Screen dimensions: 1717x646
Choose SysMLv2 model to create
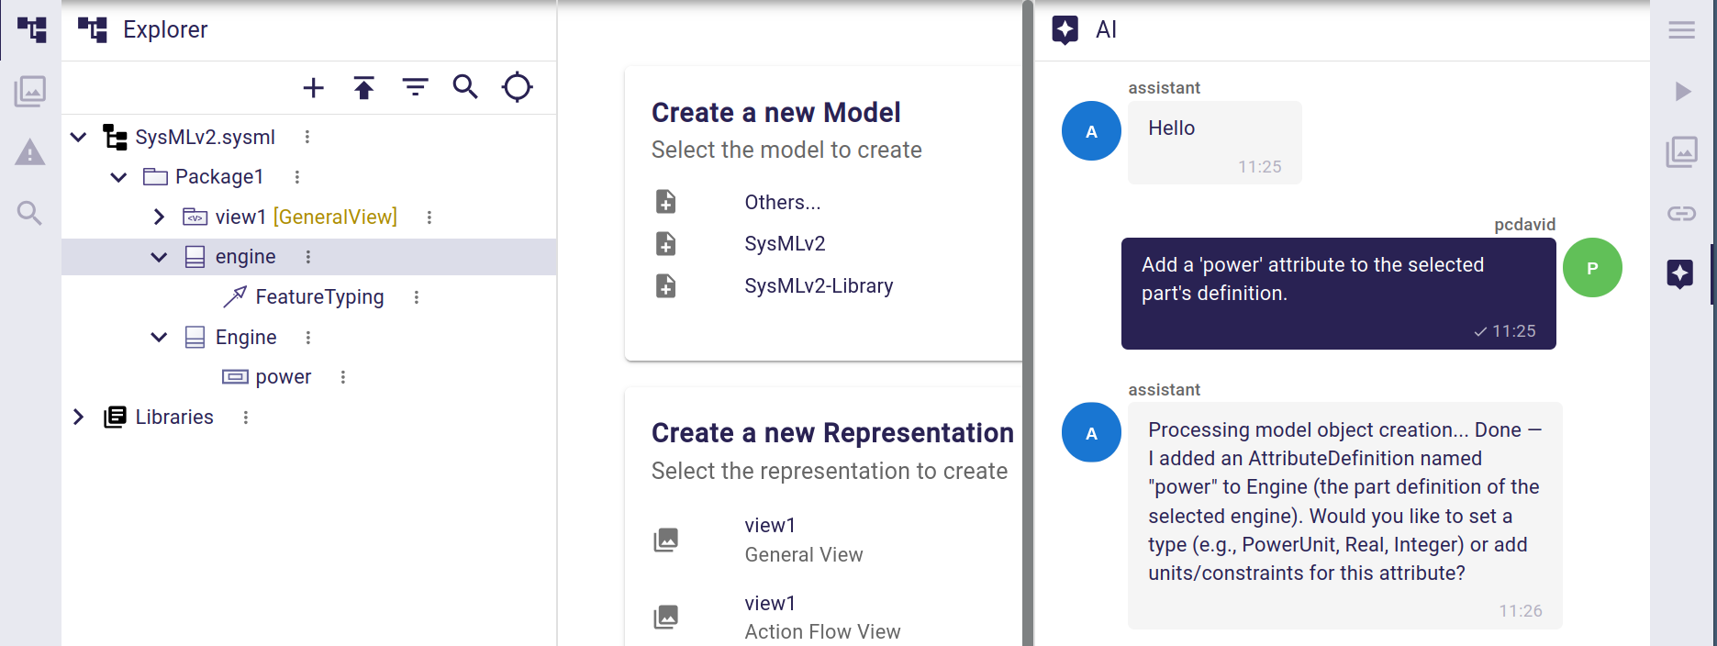[786, 243]
